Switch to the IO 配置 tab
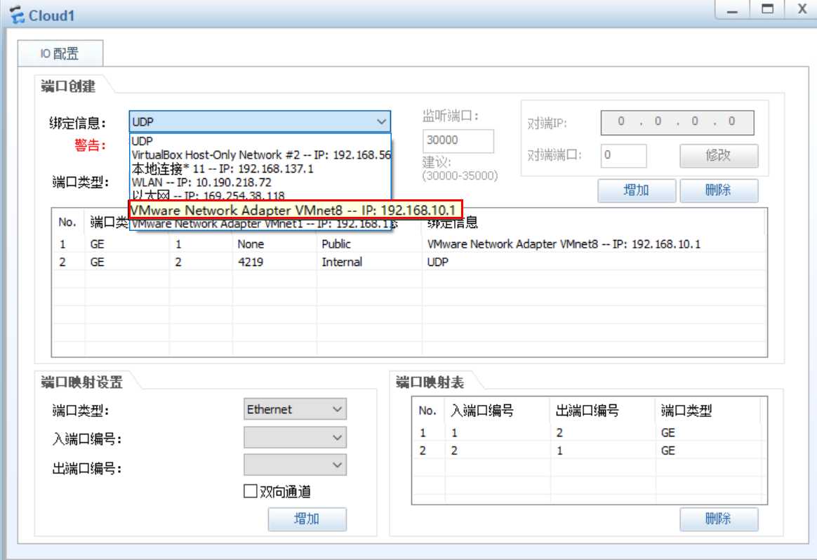Image resolution: width=817 pixels, height=560 pixels. pos(60,53)
